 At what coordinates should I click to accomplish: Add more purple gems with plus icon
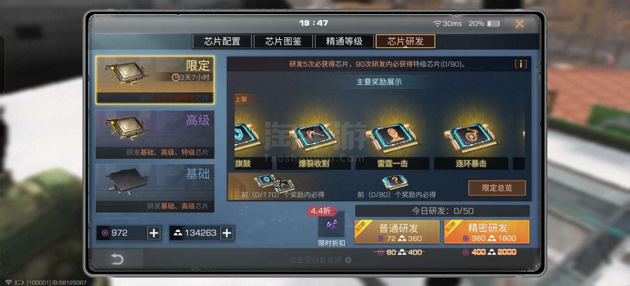click(x=154, y=233)
